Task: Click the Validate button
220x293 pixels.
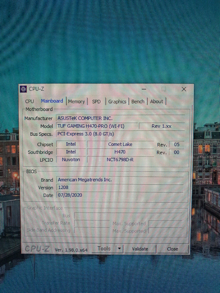Action: [140, 249]
